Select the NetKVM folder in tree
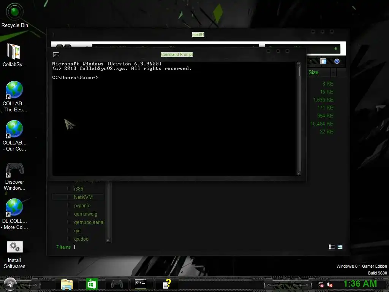The width and height of the screenshot is (389, 292). click(x=83, y=197)
